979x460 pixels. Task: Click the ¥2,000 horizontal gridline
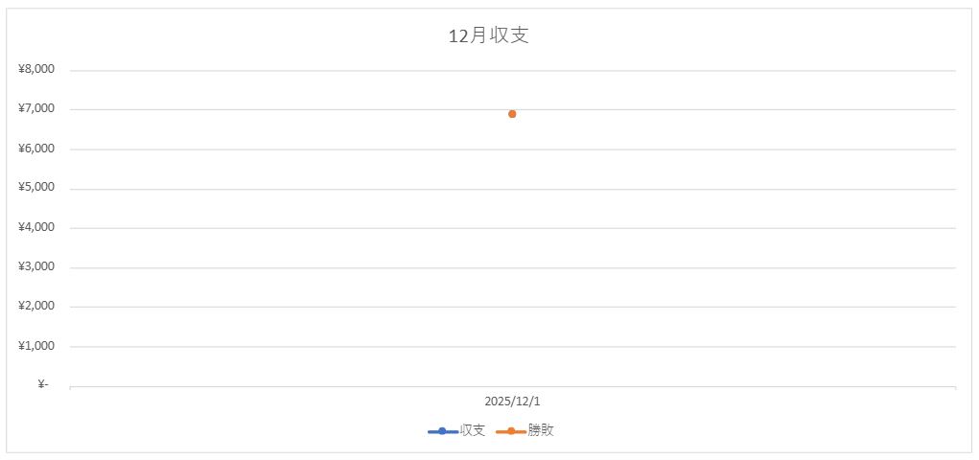pos(288,307)
